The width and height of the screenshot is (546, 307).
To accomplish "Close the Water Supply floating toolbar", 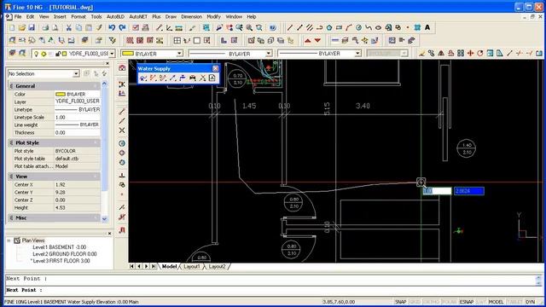I will (215, 68).
